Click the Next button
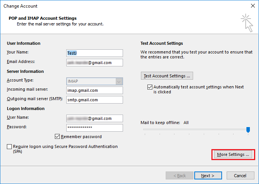This screenshot has width=259, height=184. point(208,176)
